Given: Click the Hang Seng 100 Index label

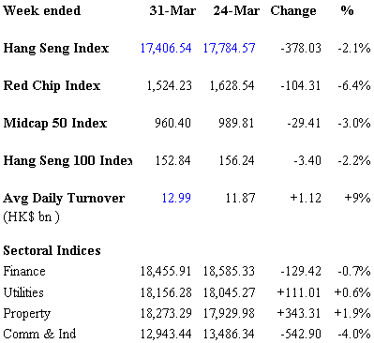Looking at the screenshot, I should click(67, 160).
